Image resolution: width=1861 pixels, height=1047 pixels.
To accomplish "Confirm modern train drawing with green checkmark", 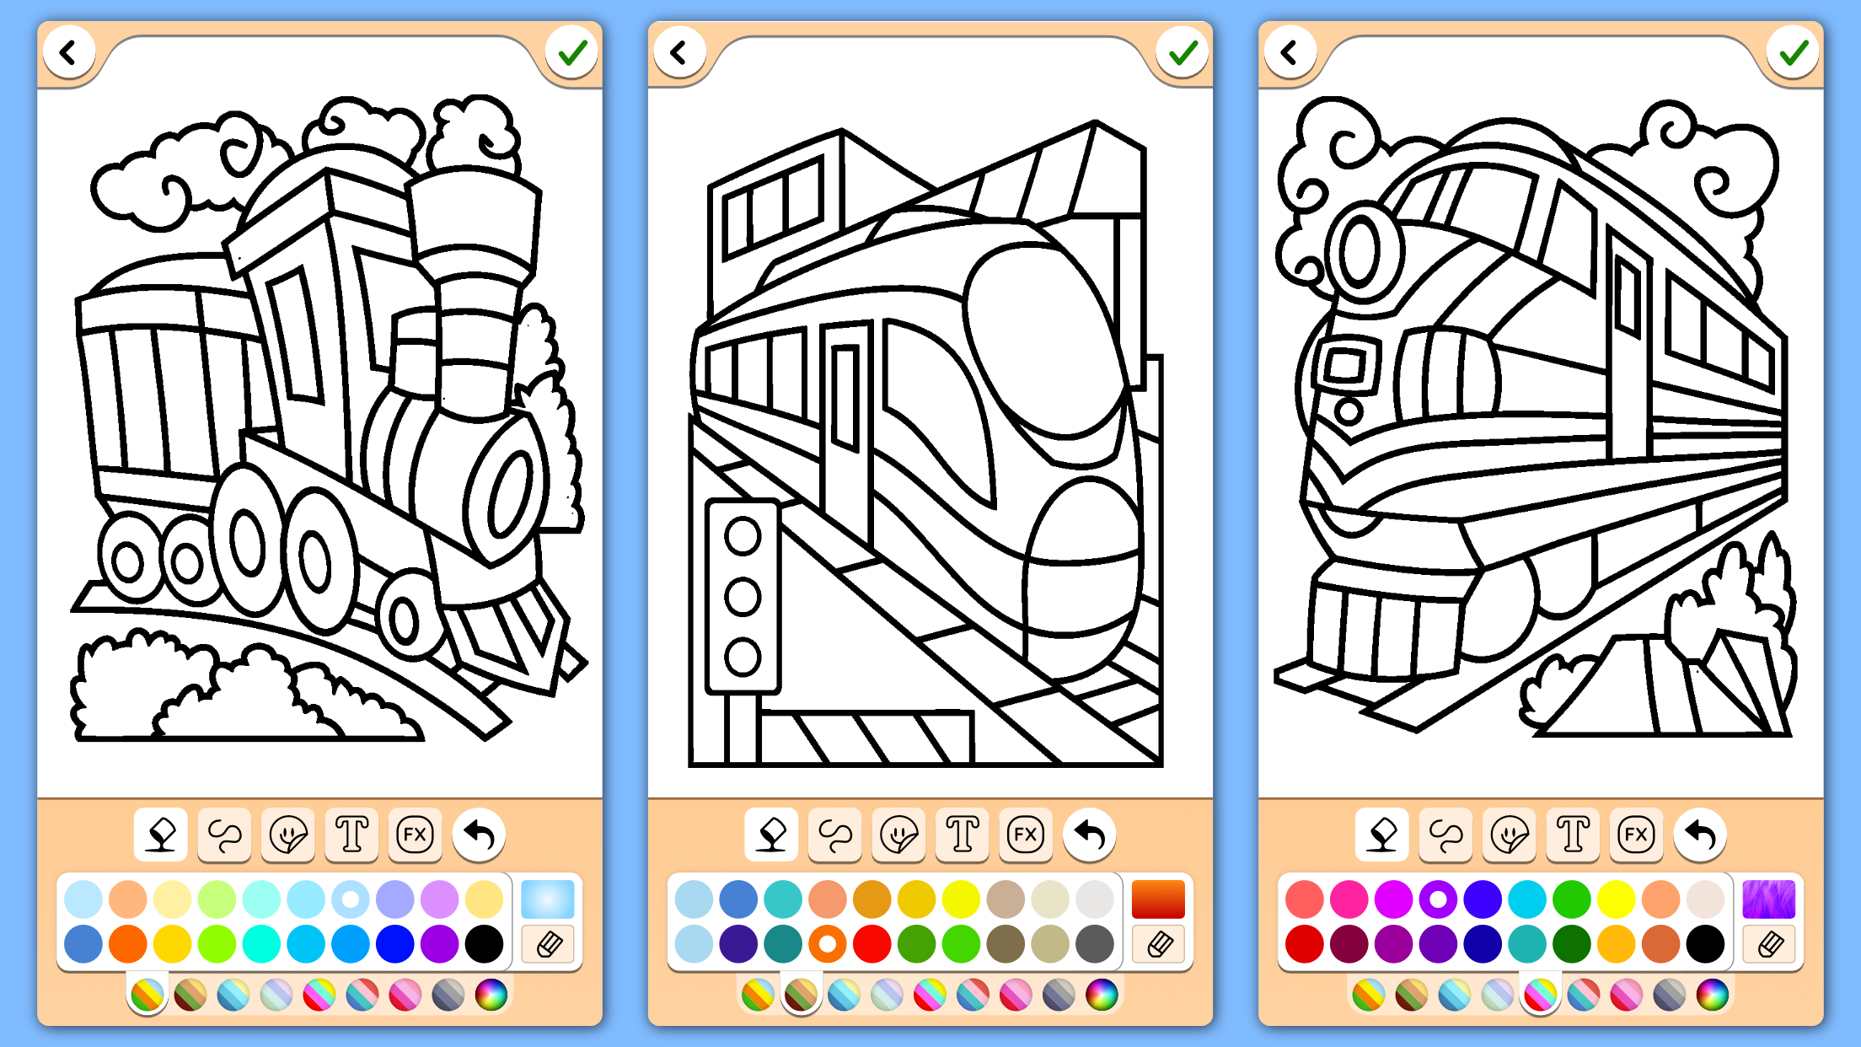I will (x=1183, y=53).
